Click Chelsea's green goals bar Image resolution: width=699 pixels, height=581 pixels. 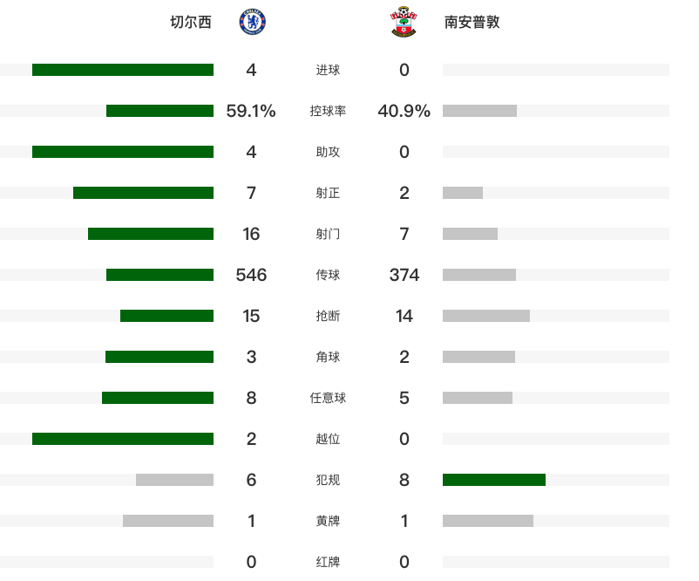(123, 70)
